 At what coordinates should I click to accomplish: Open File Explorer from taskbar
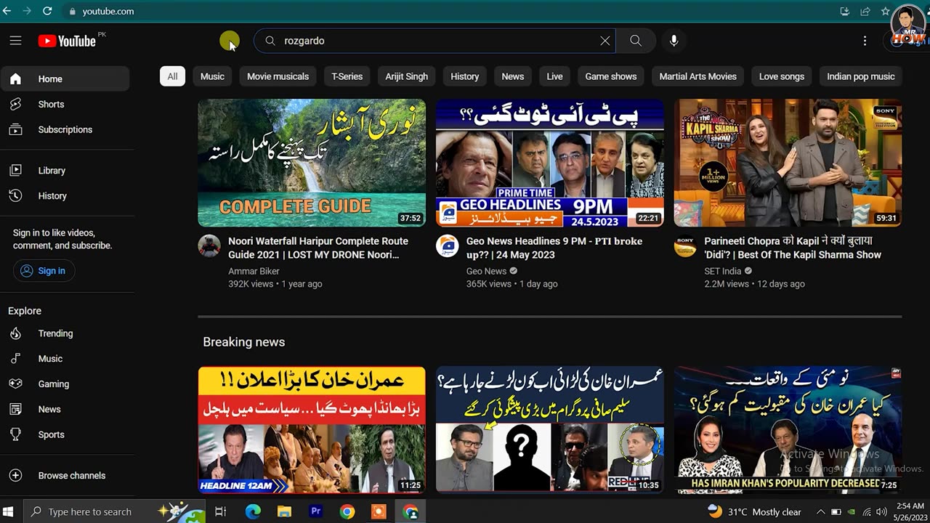coord(284,511)
